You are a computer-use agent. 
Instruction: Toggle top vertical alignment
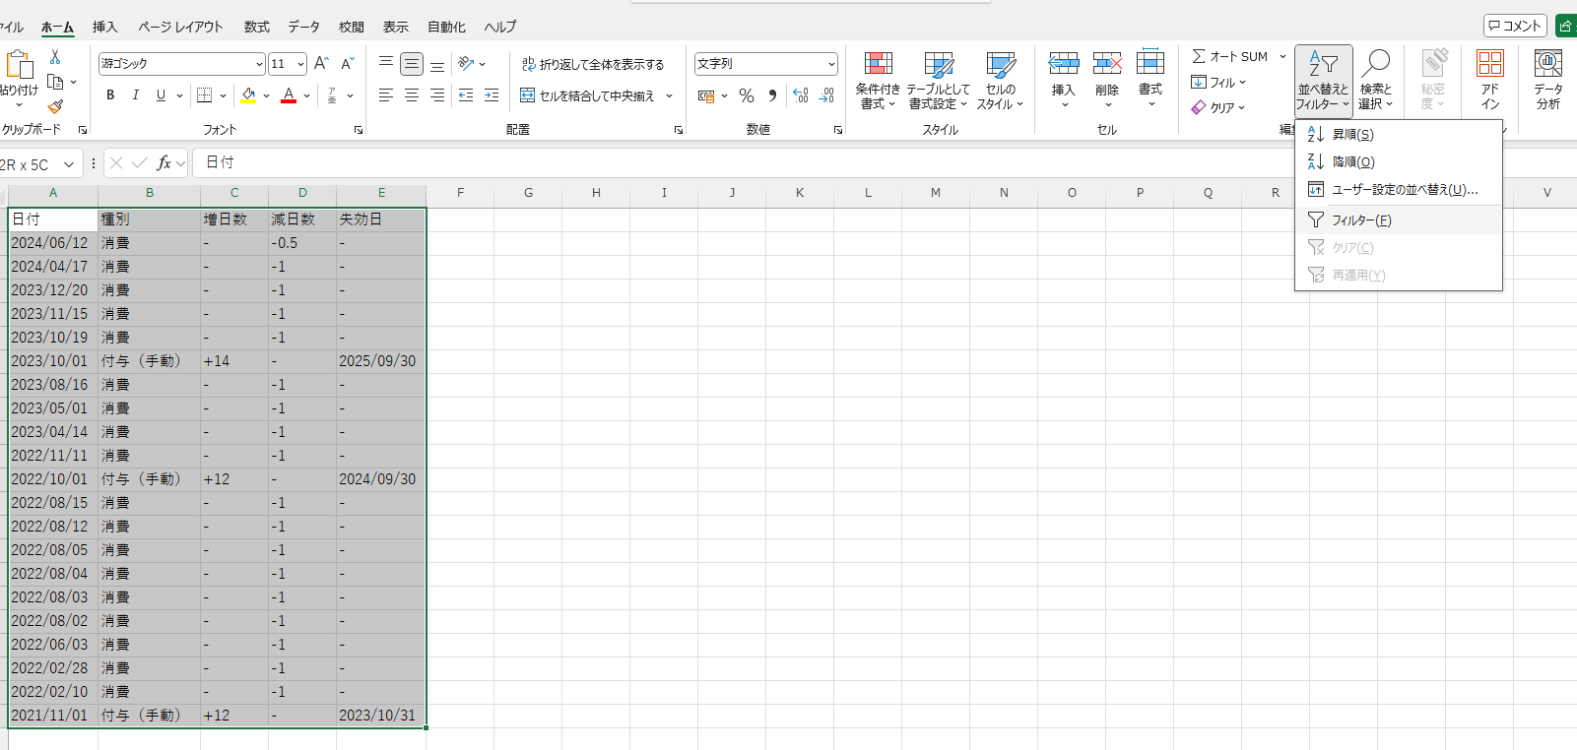[386, 64]
